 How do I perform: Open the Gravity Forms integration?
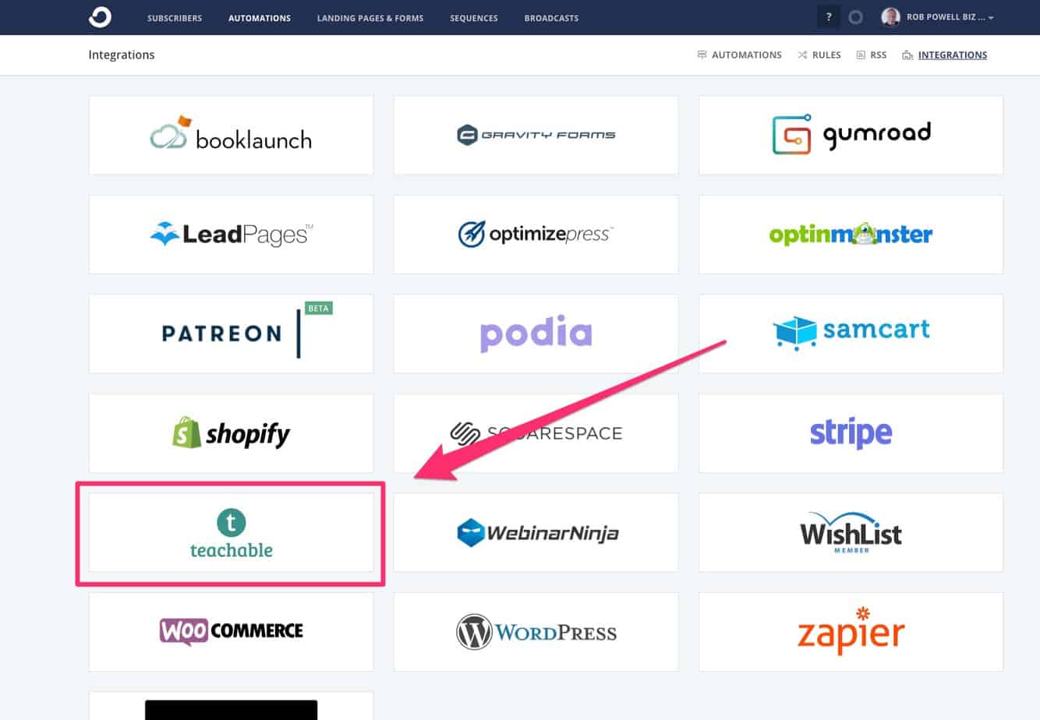click(x=536, y=135)
